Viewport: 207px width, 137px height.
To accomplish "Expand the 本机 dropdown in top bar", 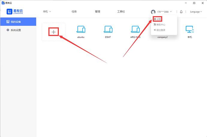I will point(47,11).
